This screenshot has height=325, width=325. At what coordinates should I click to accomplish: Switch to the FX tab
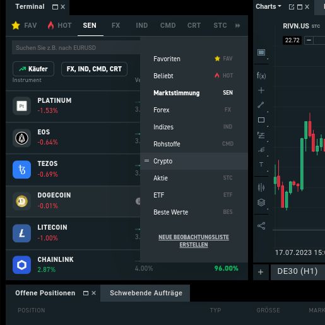click(x=115, y=25)
